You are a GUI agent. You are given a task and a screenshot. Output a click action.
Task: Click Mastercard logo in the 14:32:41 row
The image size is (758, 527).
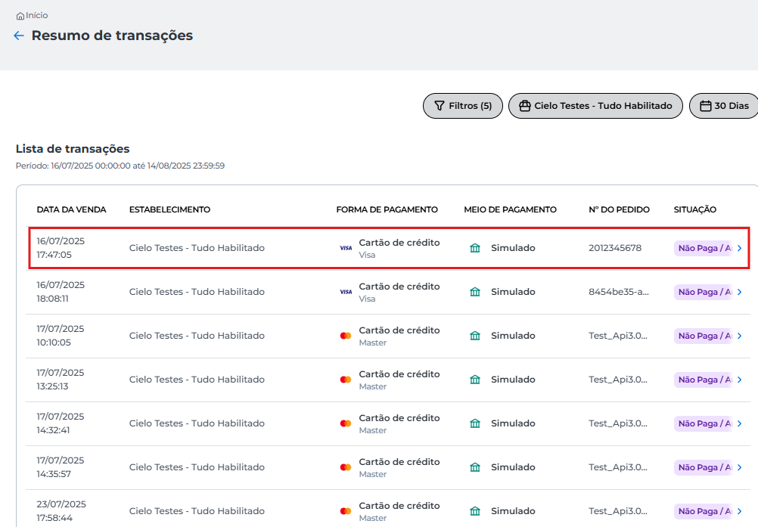pyautogui.click(x=346, y=423)
